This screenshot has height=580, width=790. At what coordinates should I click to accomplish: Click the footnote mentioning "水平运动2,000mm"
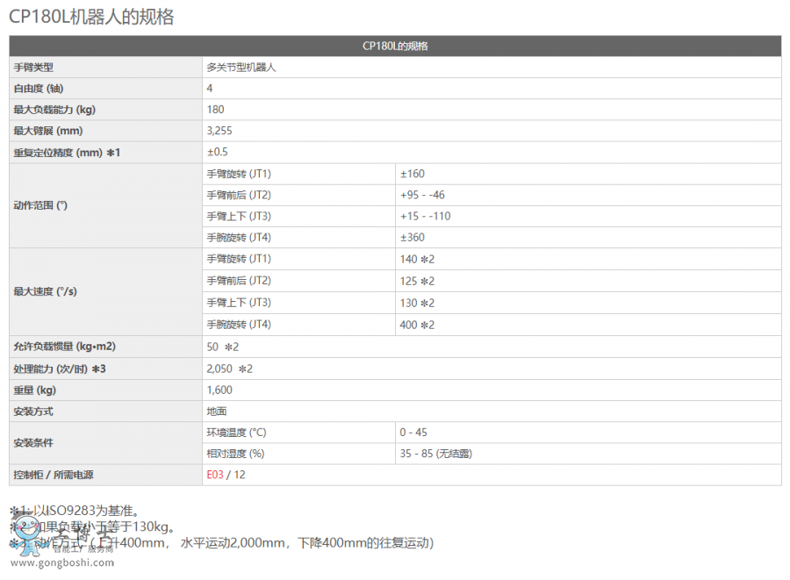point(222,543)
